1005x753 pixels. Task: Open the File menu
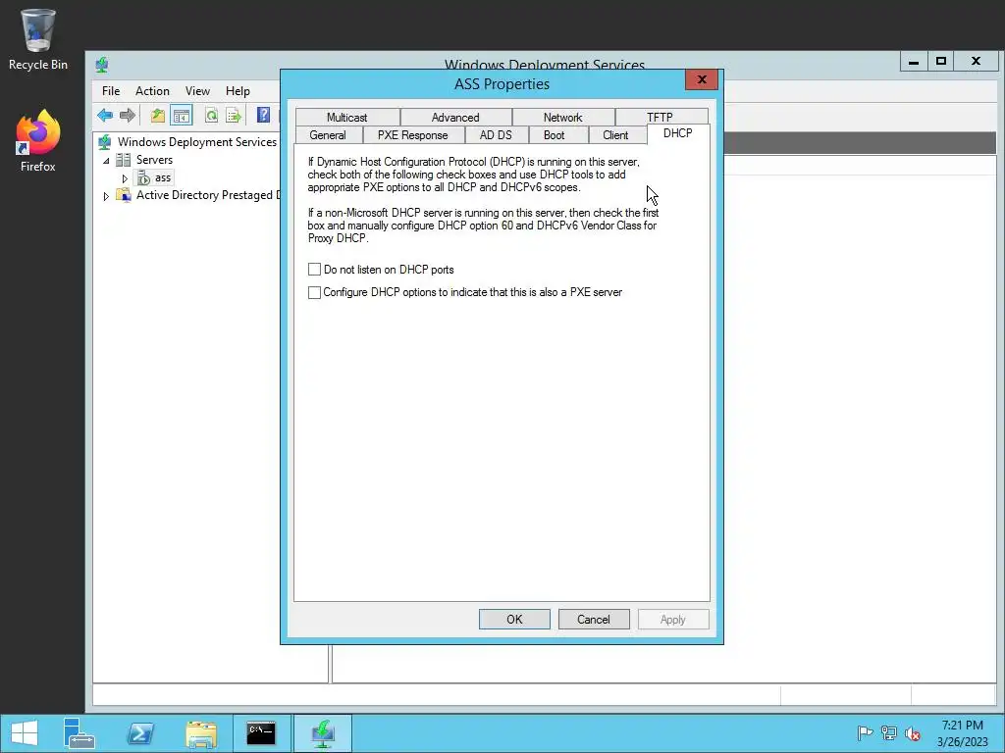(111, 91)
